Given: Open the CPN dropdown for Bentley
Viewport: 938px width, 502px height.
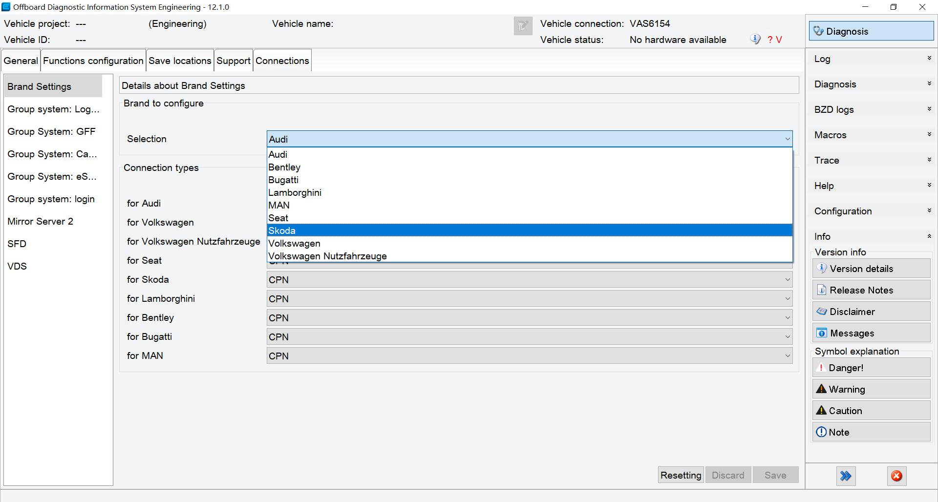Looking at the screenshot, I should 787,317.
